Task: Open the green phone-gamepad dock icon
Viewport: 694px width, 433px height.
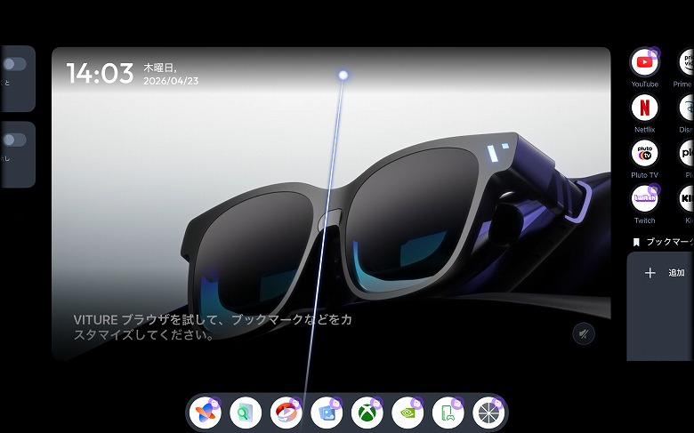Action: pyautogui.click(x=448, y=413)
